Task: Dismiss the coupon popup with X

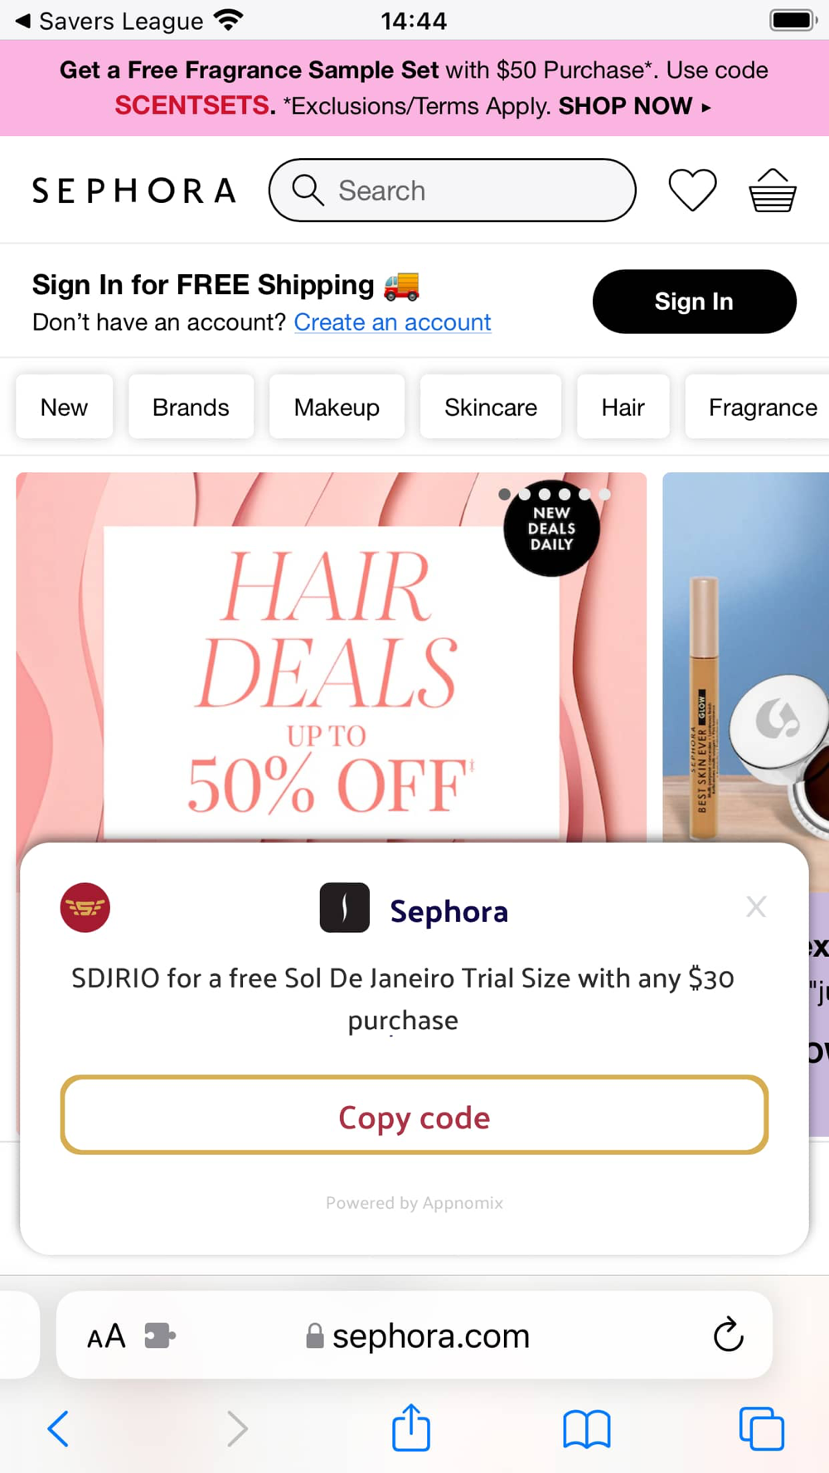Action: [756, 906]
